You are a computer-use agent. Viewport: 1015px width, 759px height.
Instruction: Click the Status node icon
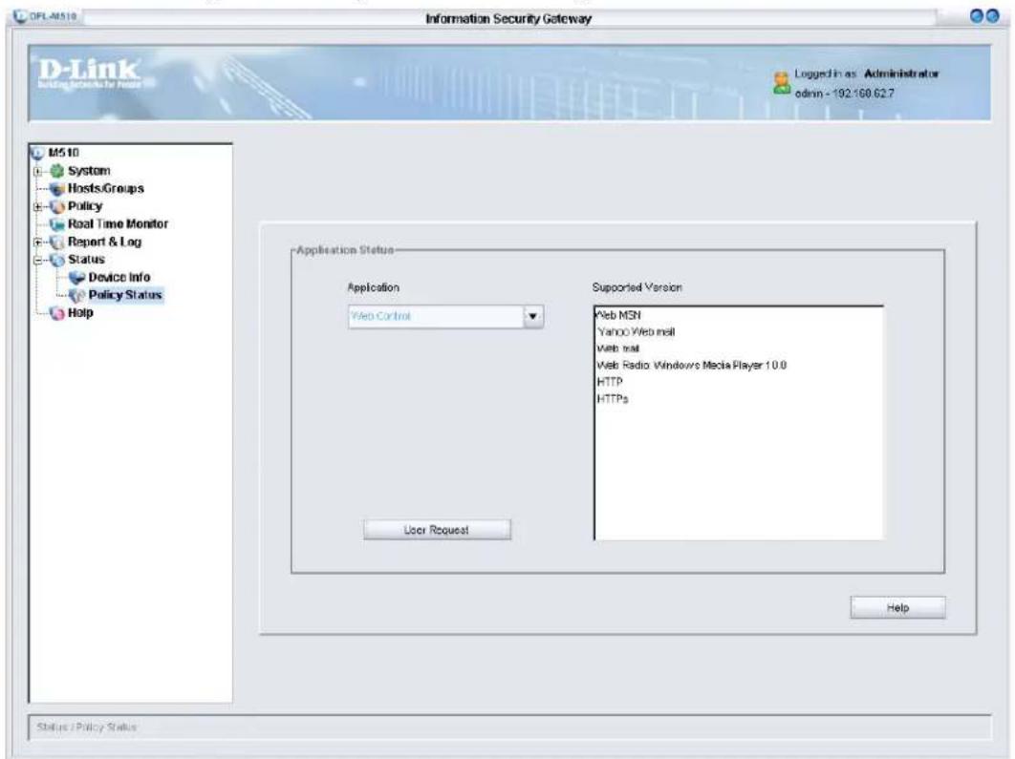pyautogui.click(x=57, y=260)
